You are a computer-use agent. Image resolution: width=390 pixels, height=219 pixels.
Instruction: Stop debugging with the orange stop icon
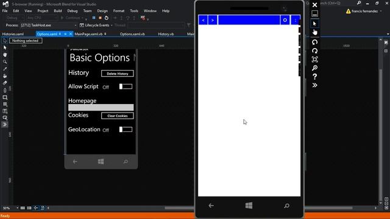[100, 18]
